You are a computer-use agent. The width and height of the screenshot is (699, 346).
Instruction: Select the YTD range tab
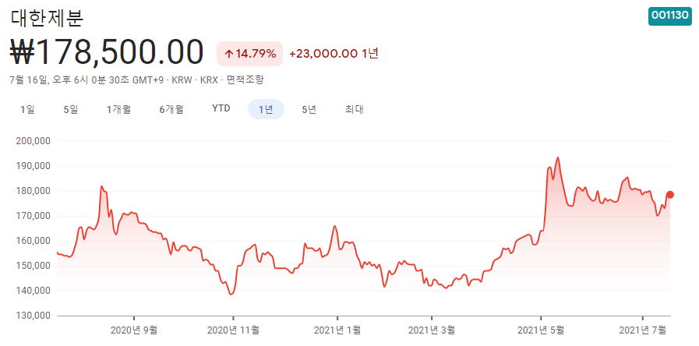click(221, 109)
